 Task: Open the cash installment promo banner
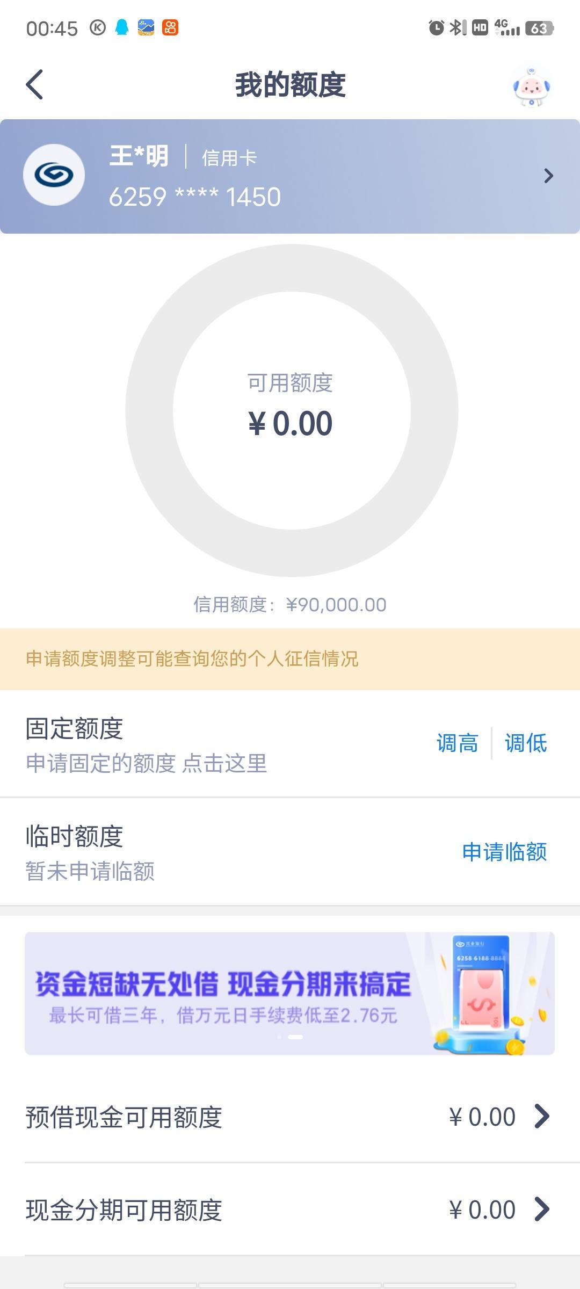click(x=289, y=993)
